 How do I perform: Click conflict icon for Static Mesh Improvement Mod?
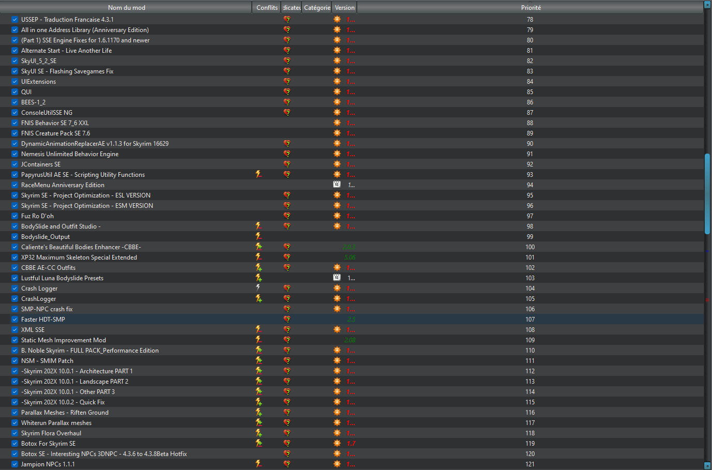click(x=259, y=340)
